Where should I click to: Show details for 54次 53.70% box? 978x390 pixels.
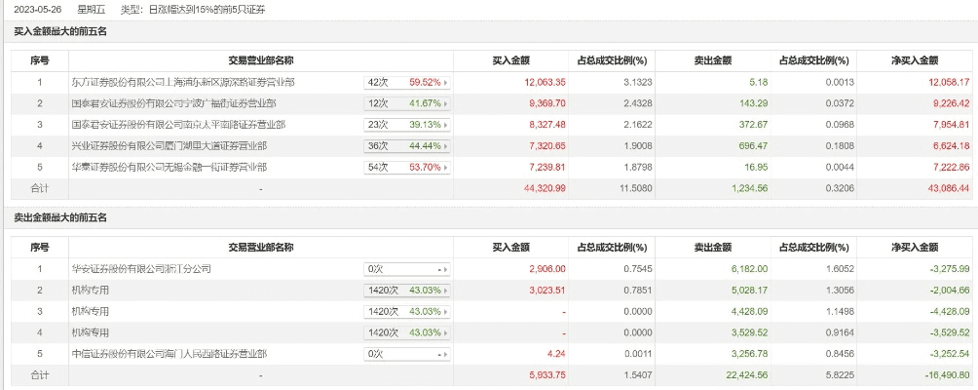pyautogui.click(x=407, y=167)
